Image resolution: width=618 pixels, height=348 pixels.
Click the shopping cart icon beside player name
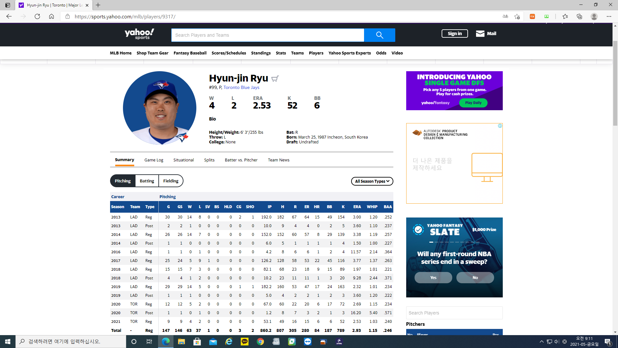pyautogui.click(x=275, y=79)
